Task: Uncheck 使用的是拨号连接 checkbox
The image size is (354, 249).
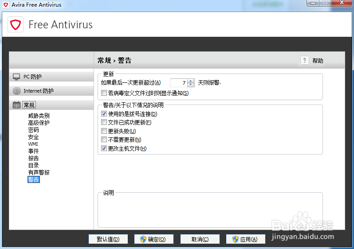Action: pos(104,114)
